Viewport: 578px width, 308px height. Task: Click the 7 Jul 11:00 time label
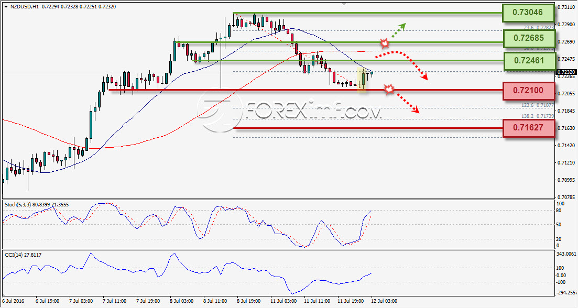[x=114, y=301]
